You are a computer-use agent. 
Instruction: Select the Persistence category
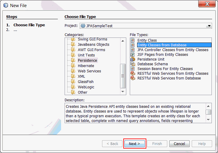87,60
